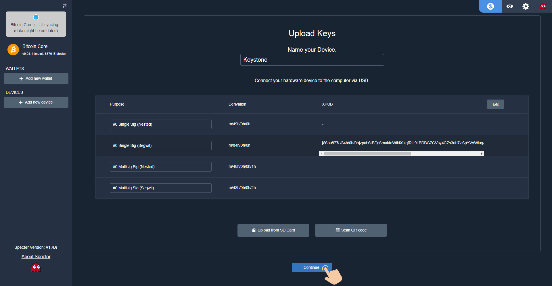Choose Upload from SD Card
This screenshot has width=552, height=286.
(x=273, y=230)
